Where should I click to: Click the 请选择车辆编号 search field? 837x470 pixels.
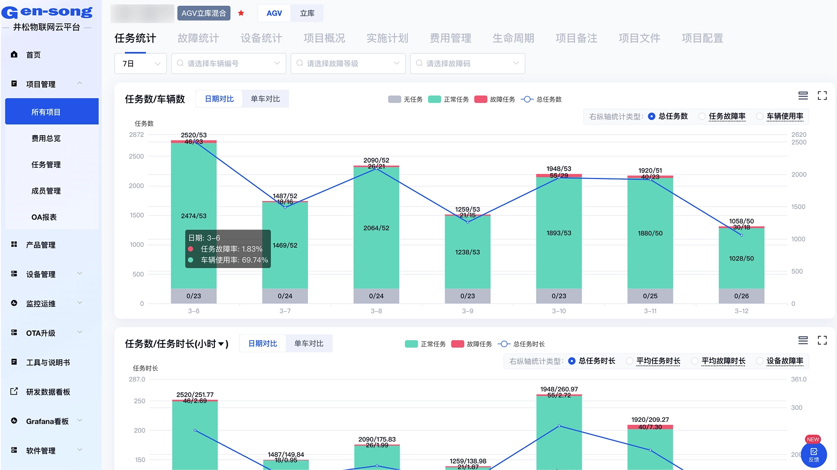[x=228, y=64]
